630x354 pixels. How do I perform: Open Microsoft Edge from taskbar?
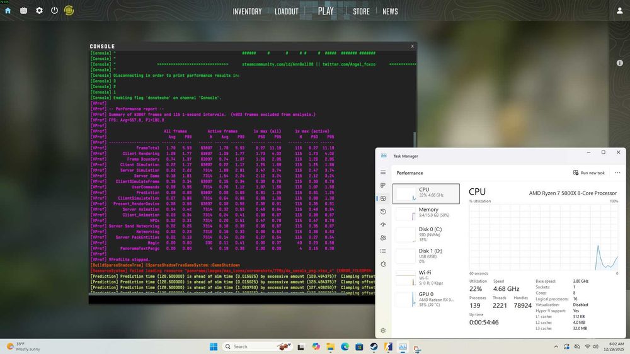click(x=345, y=346)
